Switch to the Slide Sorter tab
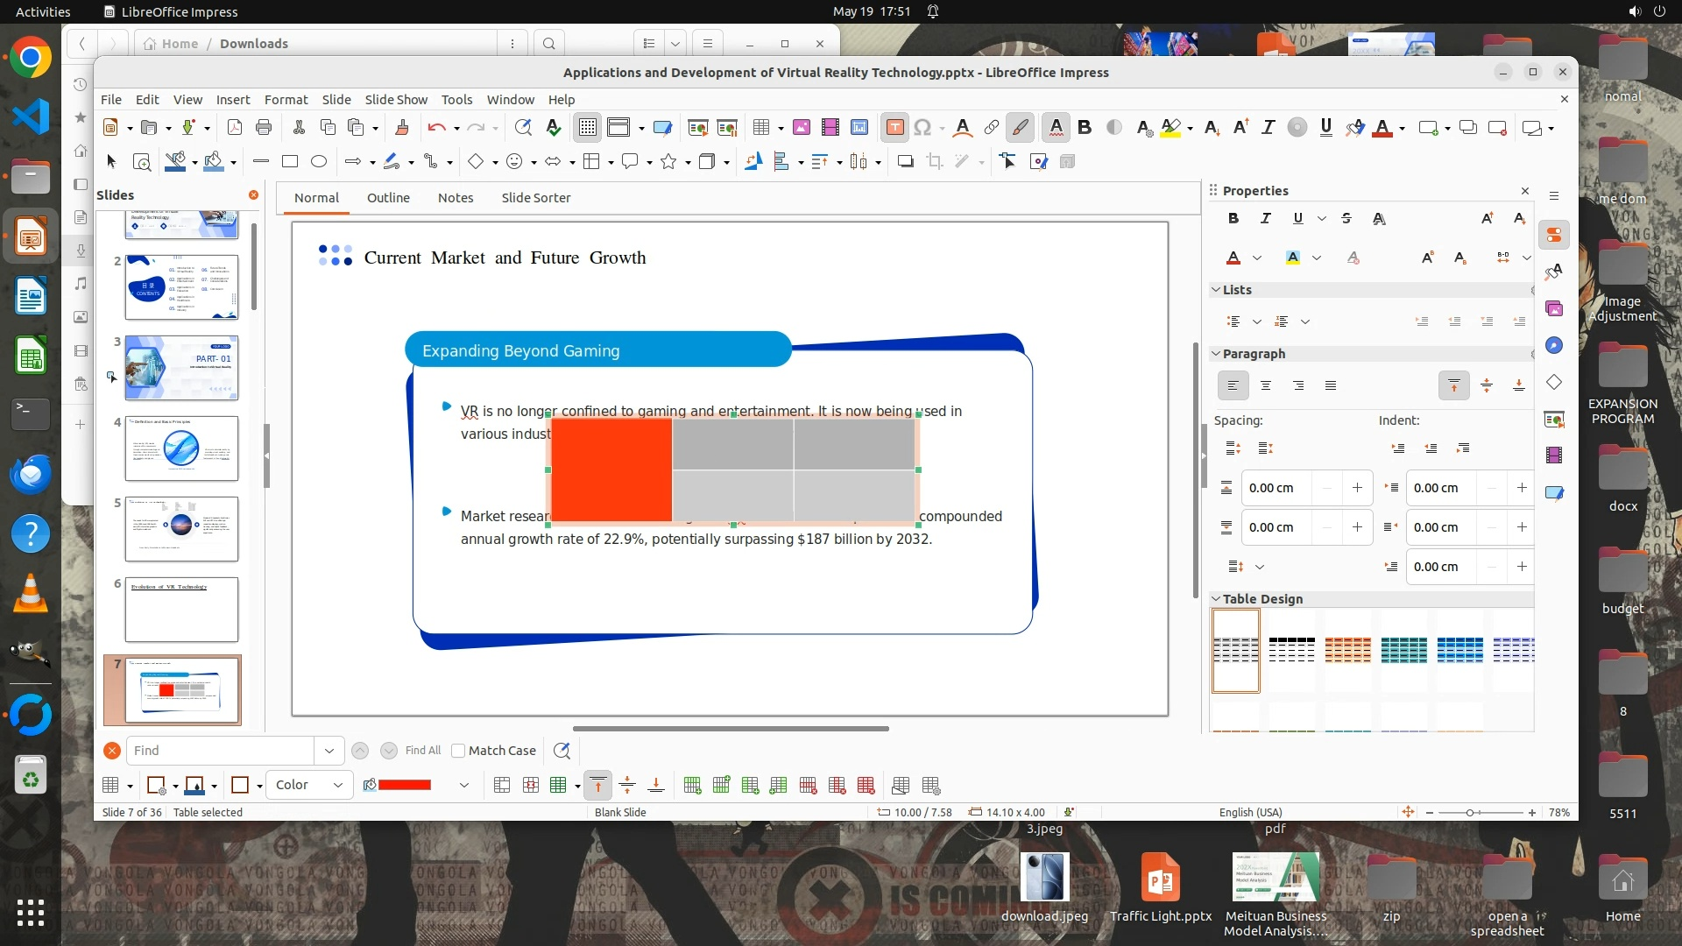Viewport: 1682px width, 946px height. pyautogui.click(x=535, y=198)
